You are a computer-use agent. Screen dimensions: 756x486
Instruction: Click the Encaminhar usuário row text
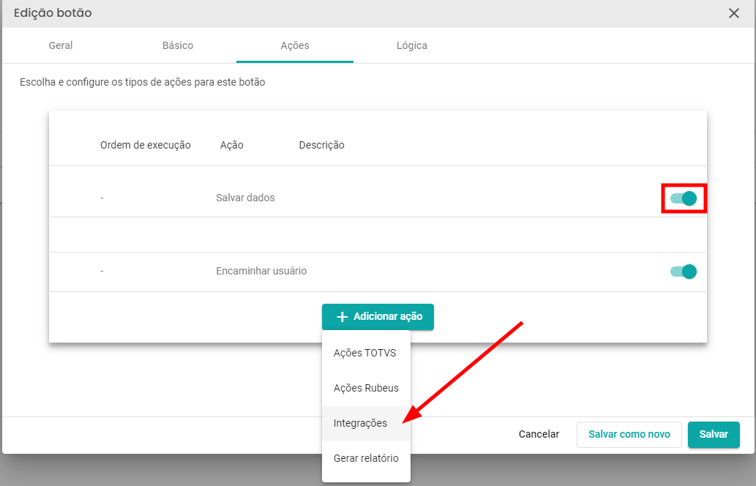click(x=261, y=271)
